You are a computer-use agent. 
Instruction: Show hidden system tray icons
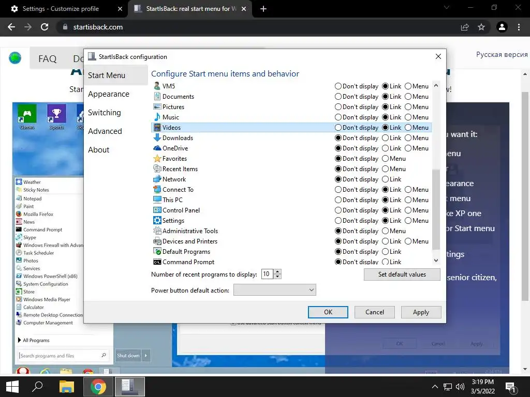pos(435,387)
